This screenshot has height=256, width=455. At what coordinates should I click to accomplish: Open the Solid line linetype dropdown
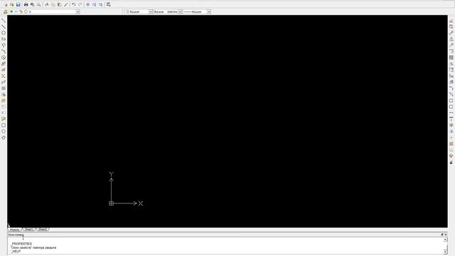coord(180,11)
